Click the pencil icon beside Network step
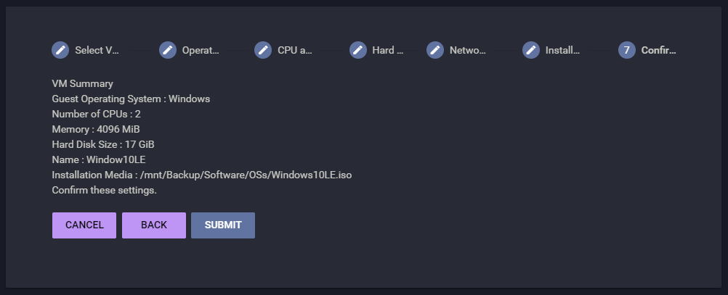Screen dimensions: 728x295 (435, 50)
